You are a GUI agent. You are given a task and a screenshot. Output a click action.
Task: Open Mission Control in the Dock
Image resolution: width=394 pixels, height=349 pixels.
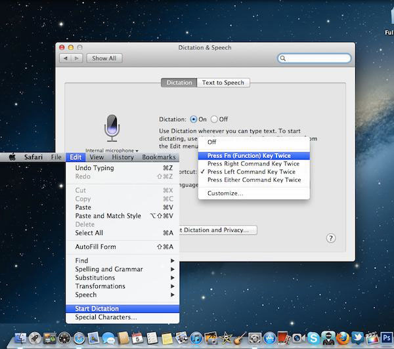(50, 338)
